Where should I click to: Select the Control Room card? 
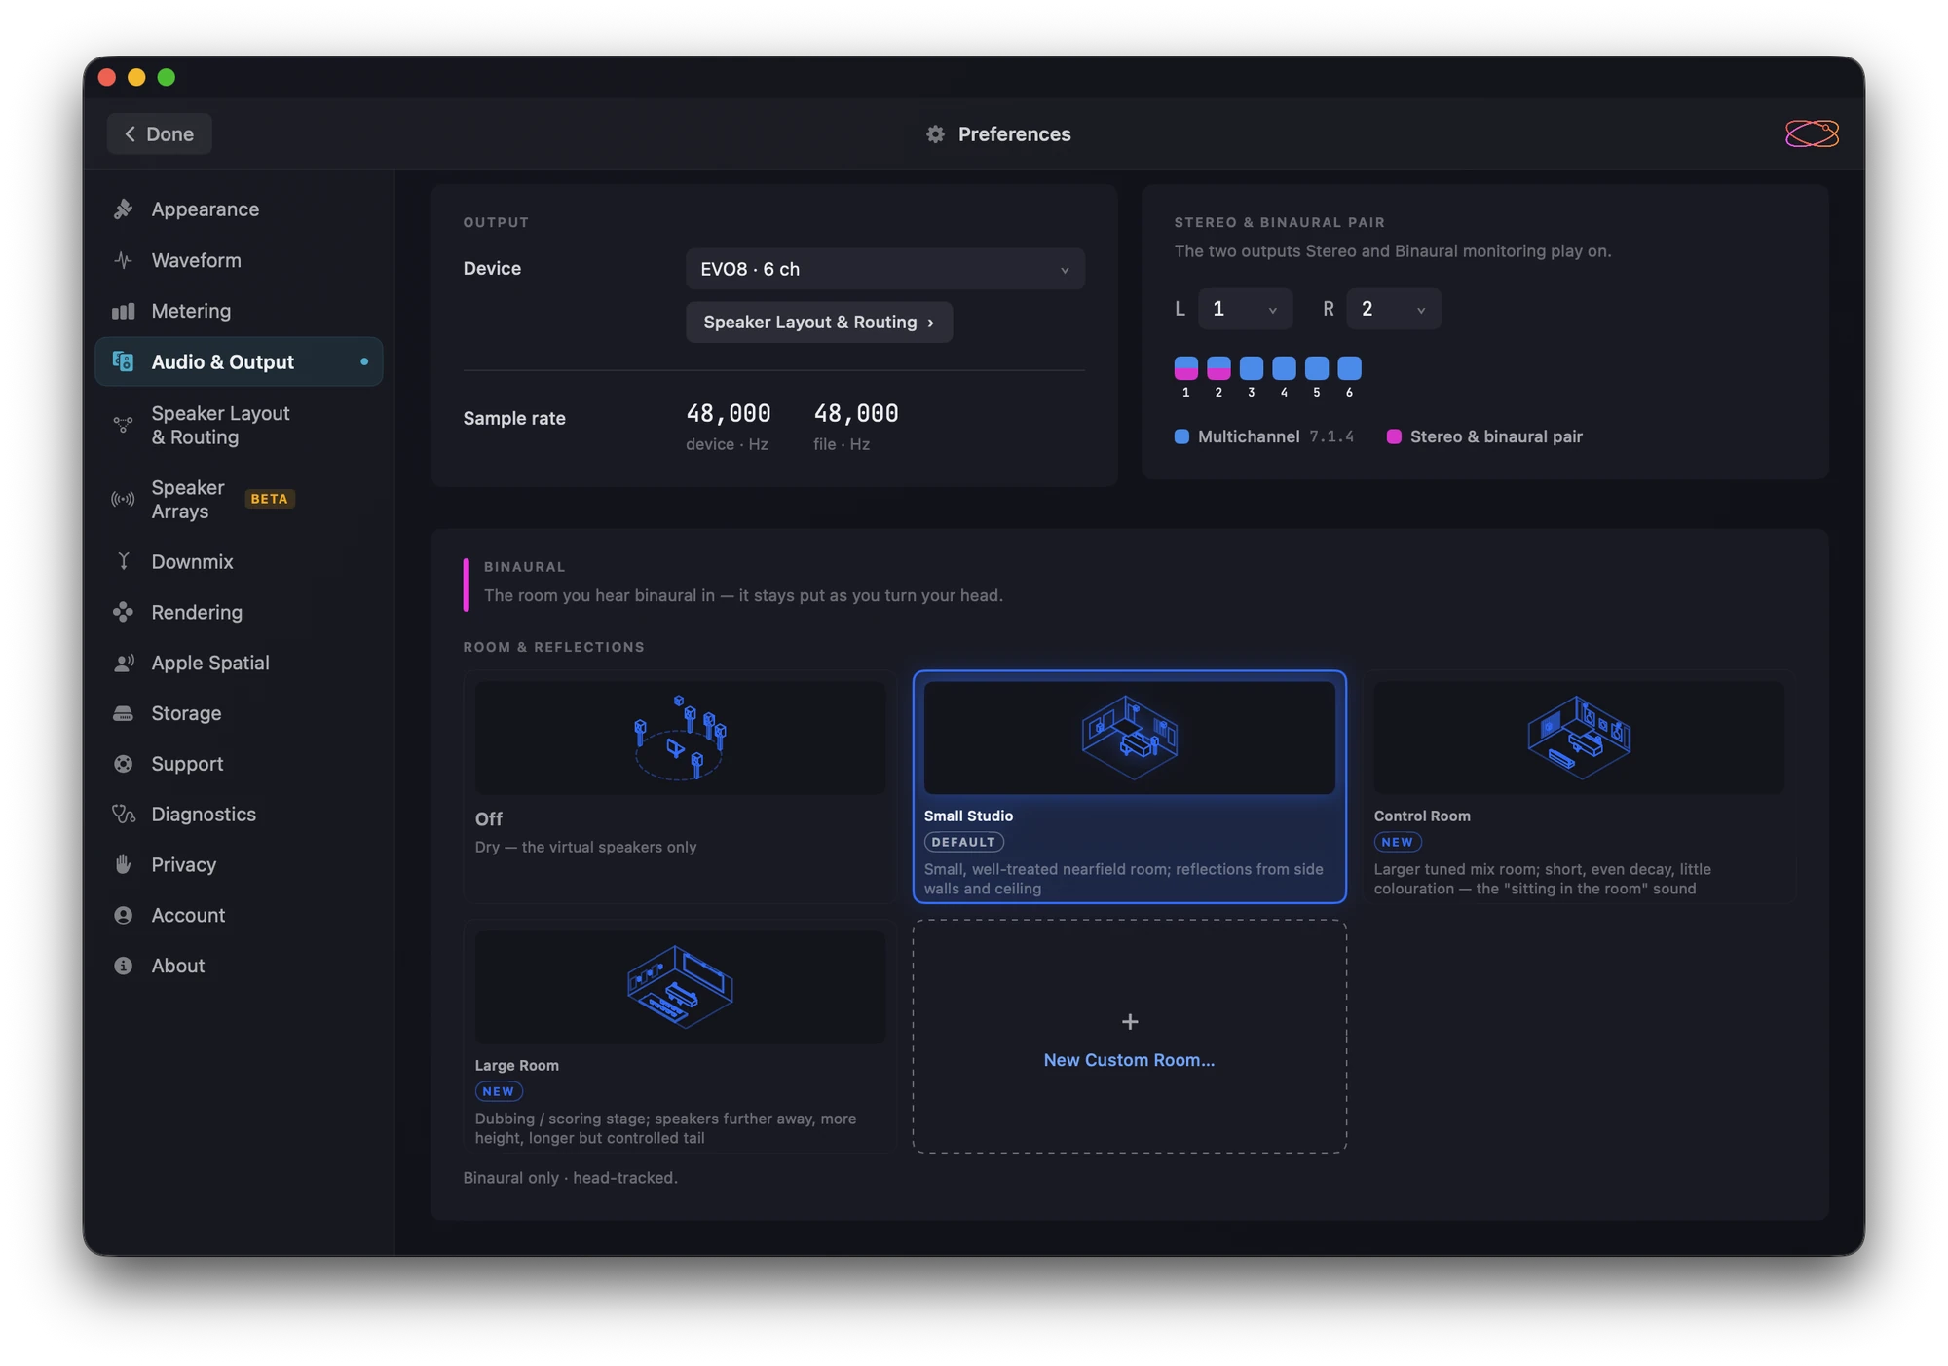pos(1579,786)
